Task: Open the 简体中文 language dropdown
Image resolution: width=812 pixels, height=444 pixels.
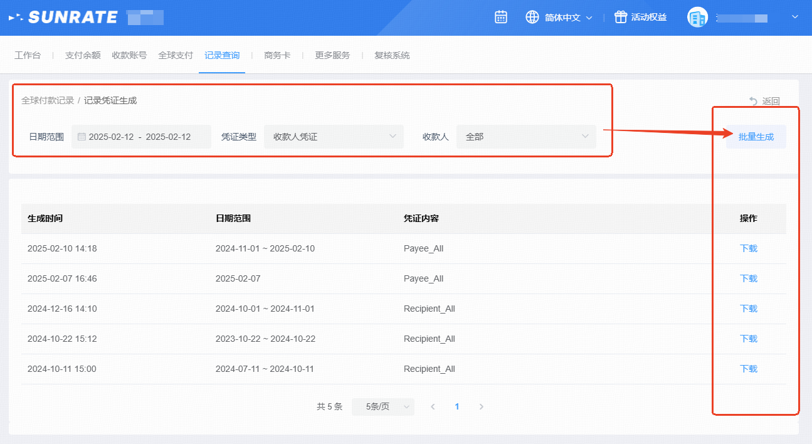Action: click(x=568, y=18)
